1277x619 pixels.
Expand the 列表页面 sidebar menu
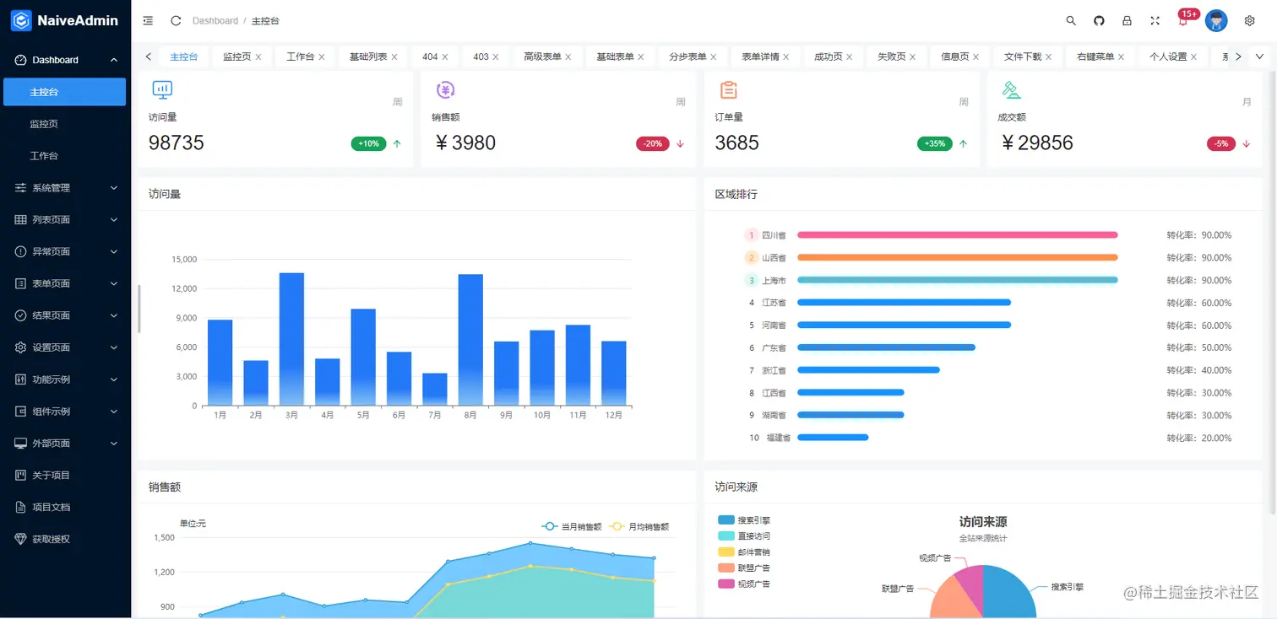pyautogui.click(x=65, y=219)
